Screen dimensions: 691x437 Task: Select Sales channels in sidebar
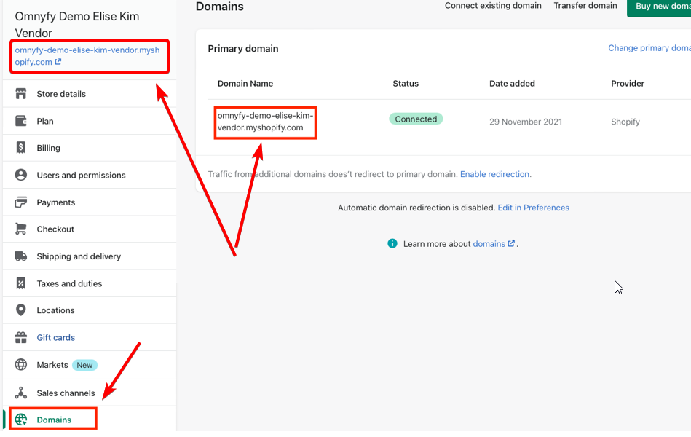pyautogui.click(x=90, y=393)
